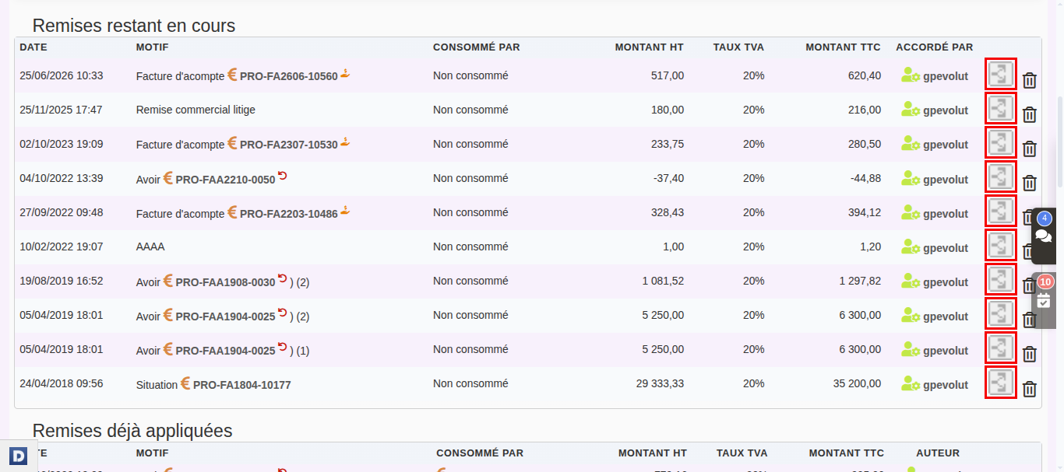This screenshot has height=472, width=1064.
Task: Click the DATE column header
Action: (x=33, y=47)
